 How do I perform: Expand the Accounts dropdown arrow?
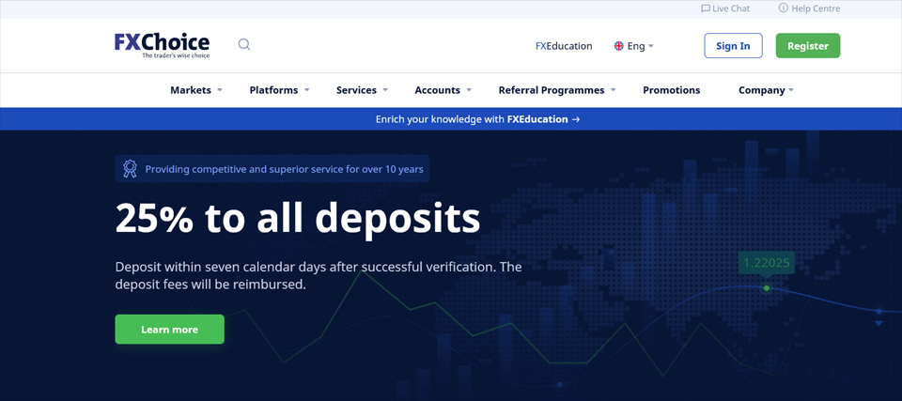click(x=469, y=90)
